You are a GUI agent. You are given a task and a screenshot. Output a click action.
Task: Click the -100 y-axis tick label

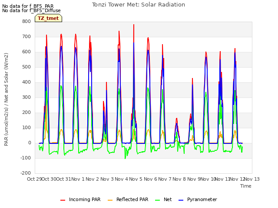(x=26, y=158)
